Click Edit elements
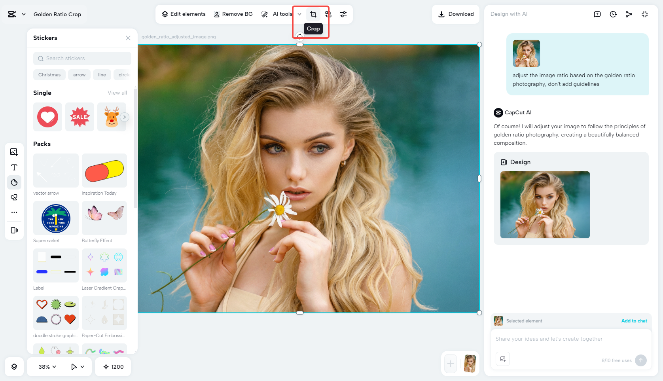The image size is (663, 381). tap(184, 14)
